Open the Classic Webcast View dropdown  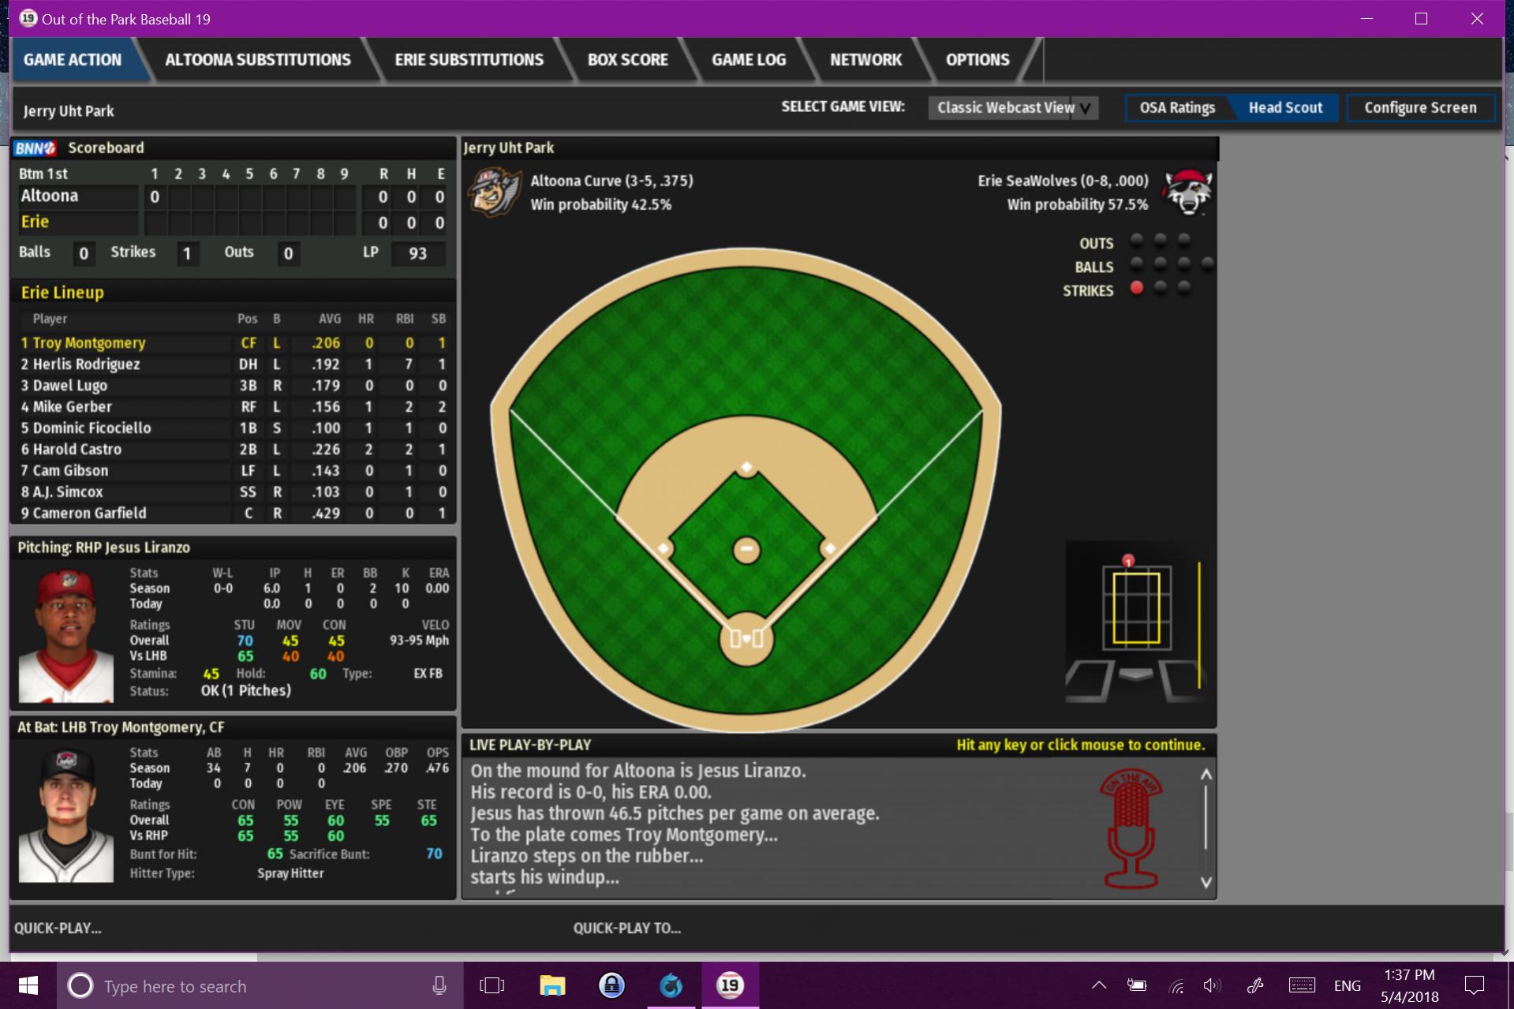pos(1013,108)
